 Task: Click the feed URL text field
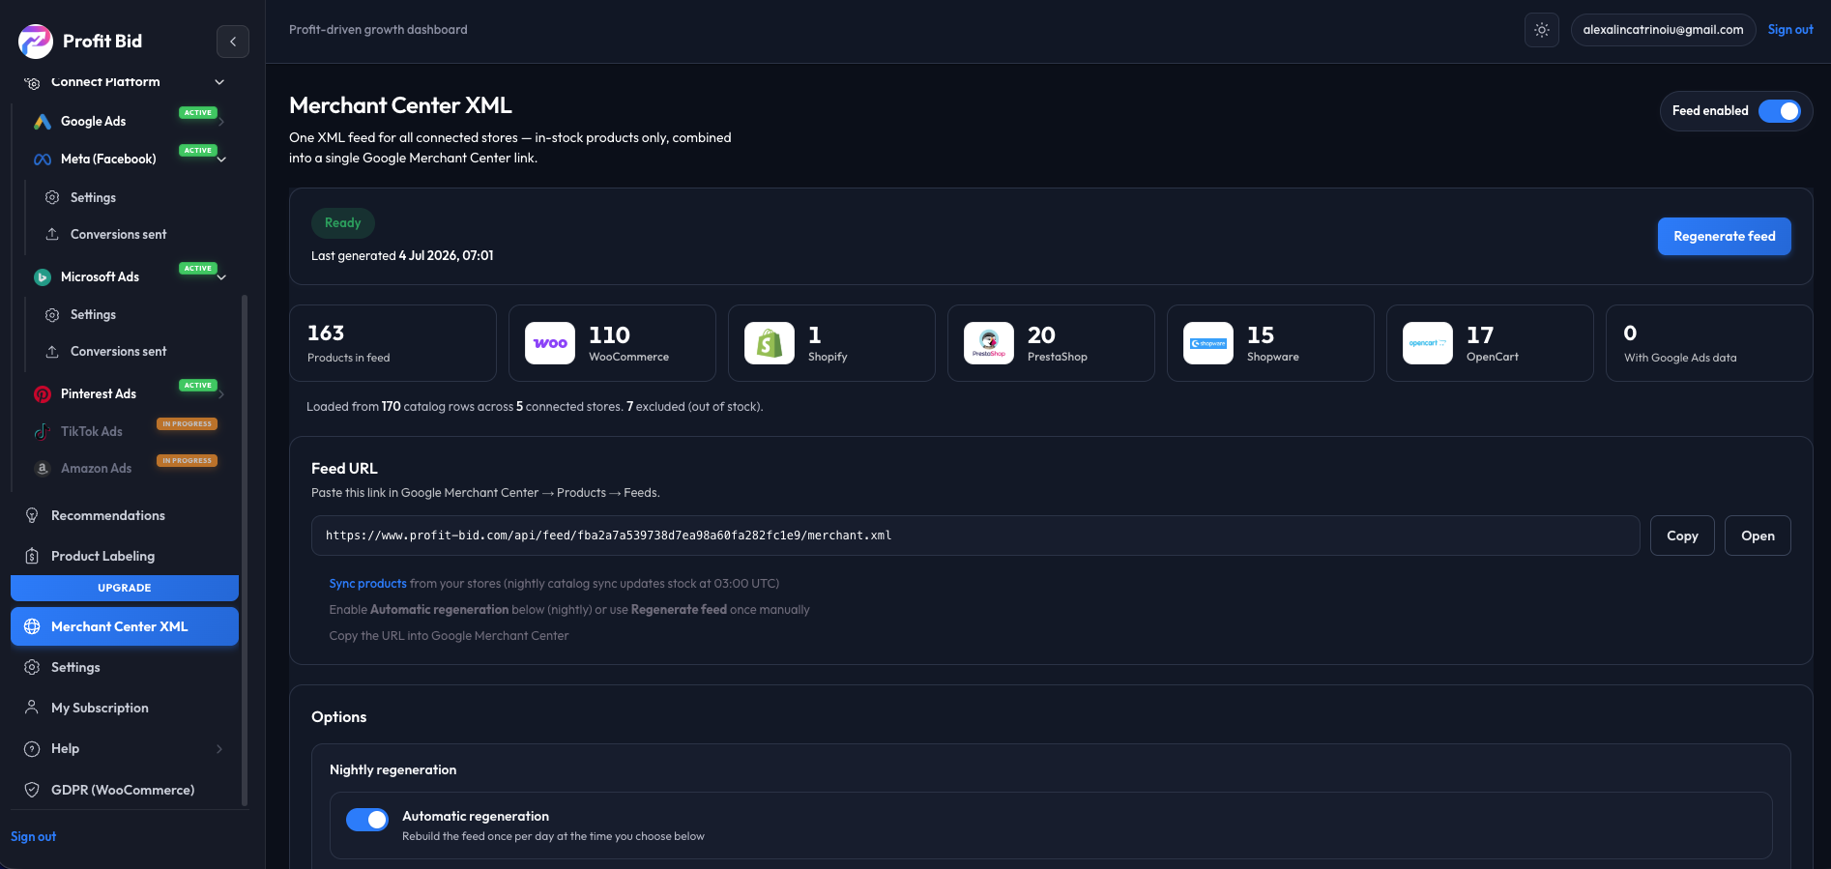975,536
